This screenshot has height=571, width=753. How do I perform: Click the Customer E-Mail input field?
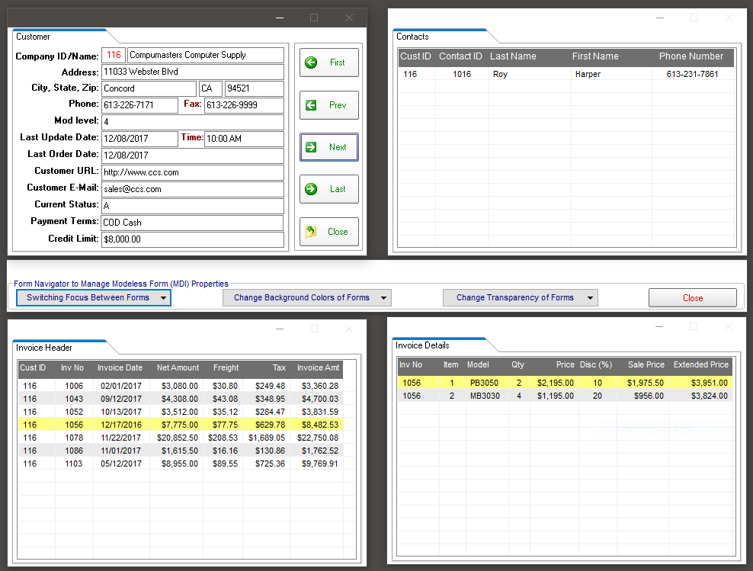tap(192, 189)
